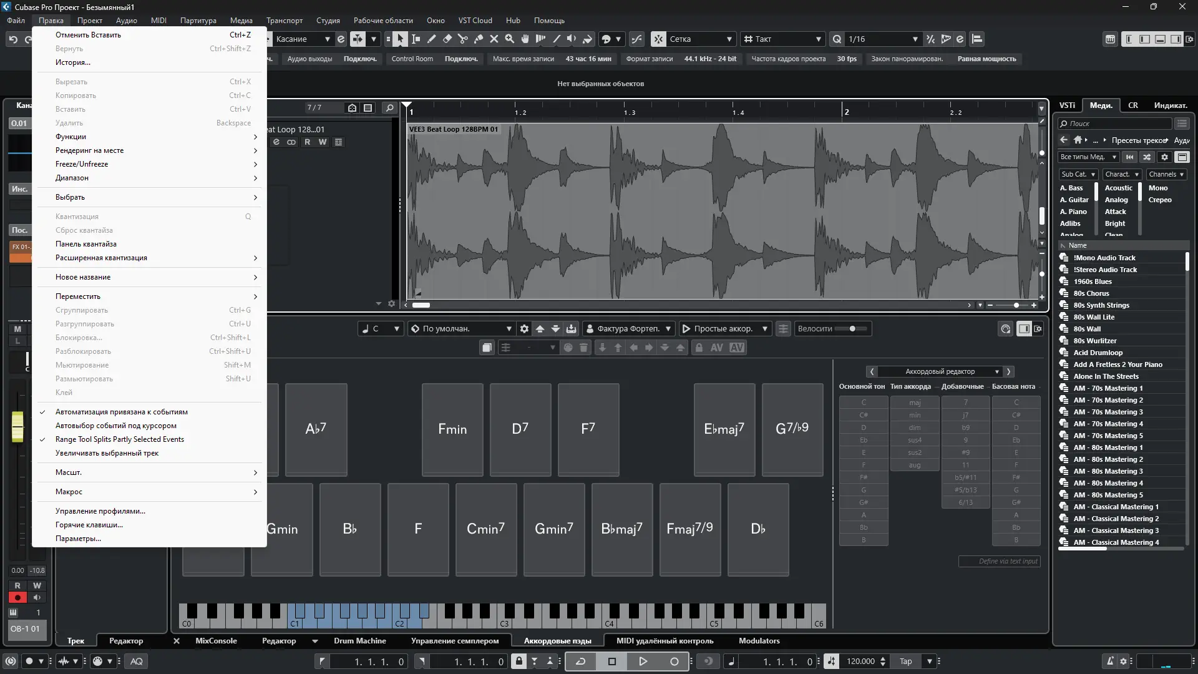Activate the Cycle loop button
Image resolution: width=1198 pixels, height=674 pixels.
click(x=580, y=662)
